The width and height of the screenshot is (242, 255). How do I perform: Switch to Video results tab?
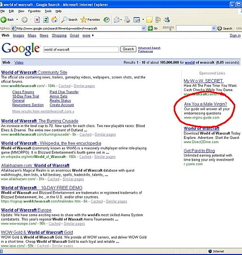(19, 62)
